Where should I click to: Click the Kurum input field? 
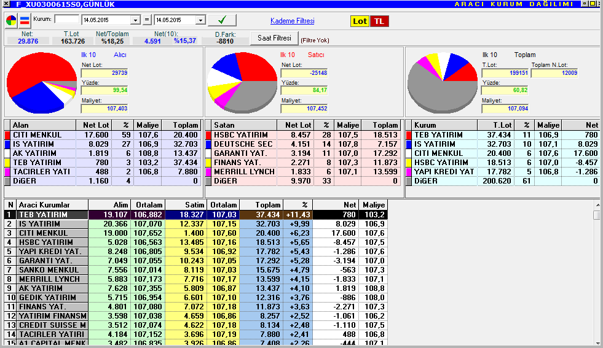(66, 19)
